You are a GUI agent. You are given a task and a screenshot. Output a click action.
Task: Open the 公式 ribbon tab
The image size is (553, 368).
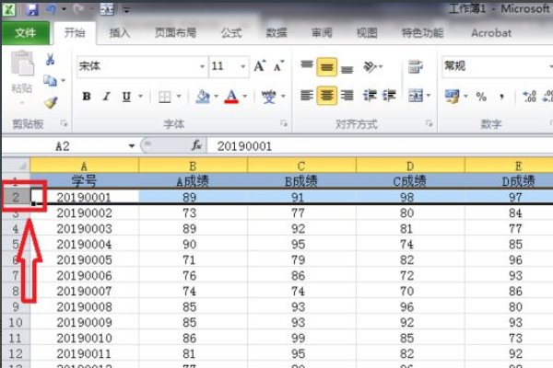coord(231,33)
